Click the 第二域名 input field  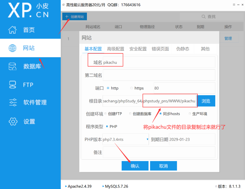pos(159,75)
